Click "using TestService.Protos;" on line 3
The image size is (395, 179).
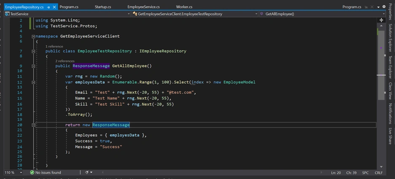[x=66, y=26]
